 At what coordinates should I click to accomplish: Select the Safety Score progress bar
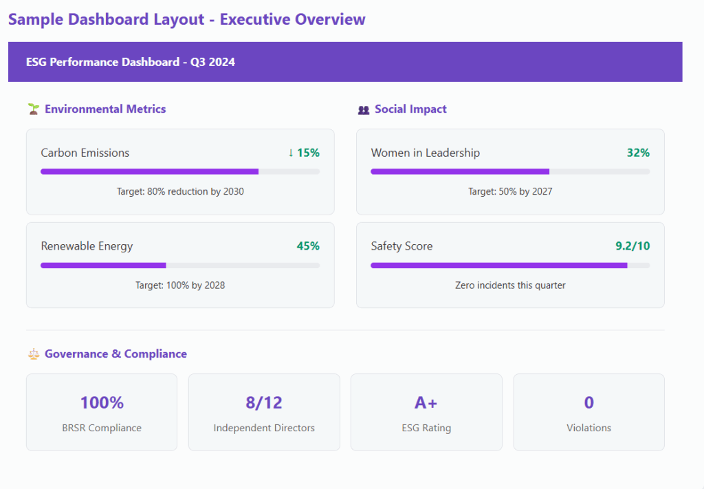coord(510,265)
